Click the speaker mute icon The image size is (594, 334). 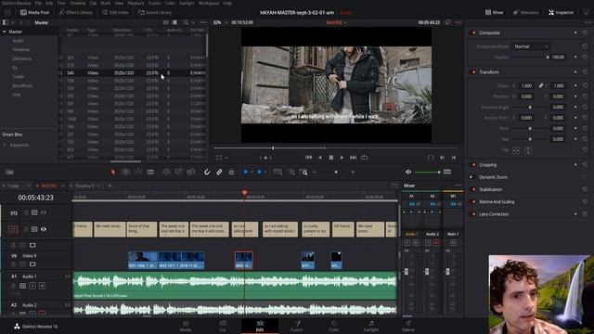tap(408, 172)
